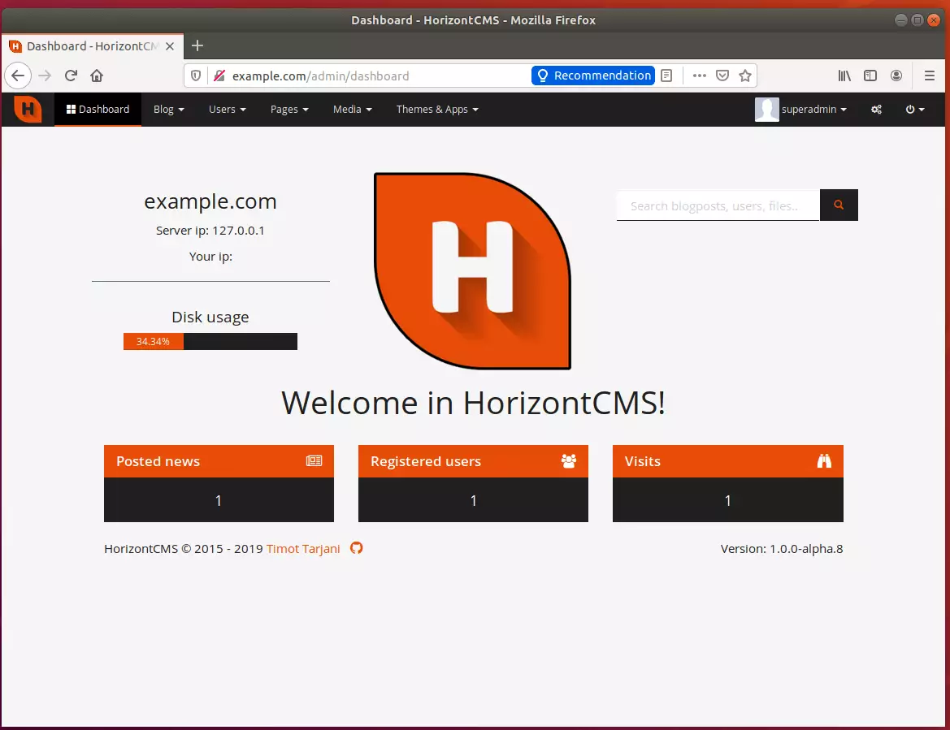Open the Library icon in toolbar
Screen dimensions: 950x730
pyautogui.click(x=844, y=76)
